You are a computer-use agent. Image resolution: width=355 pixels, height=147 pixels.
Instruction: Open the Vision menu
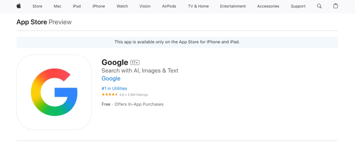145,6
